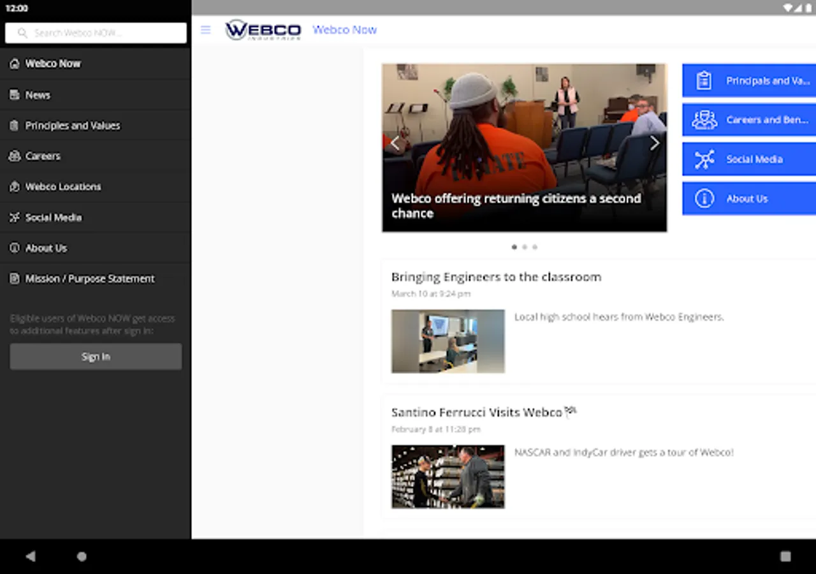This screenshot has height=574, width=816.
Task: Click the clipboard icon on Principals tile
Action: click(704, 81)
